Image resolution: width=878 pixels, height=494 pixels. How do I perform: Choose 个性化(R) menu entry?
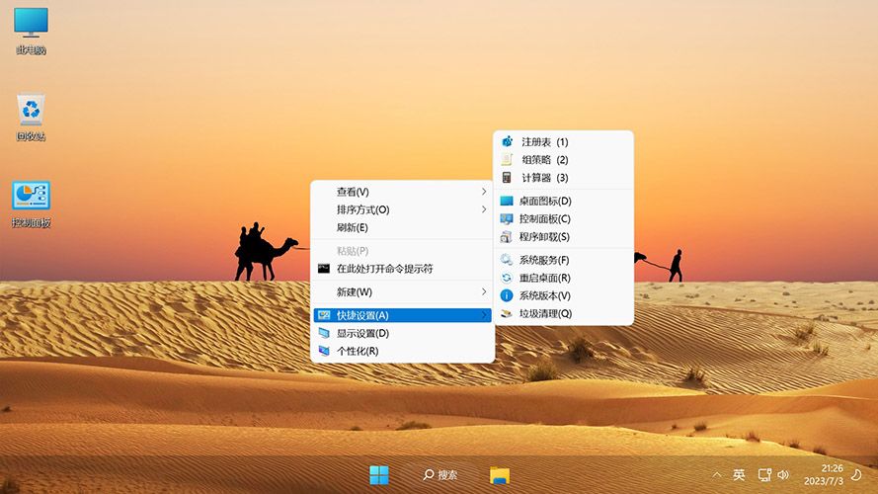(402, 351)
